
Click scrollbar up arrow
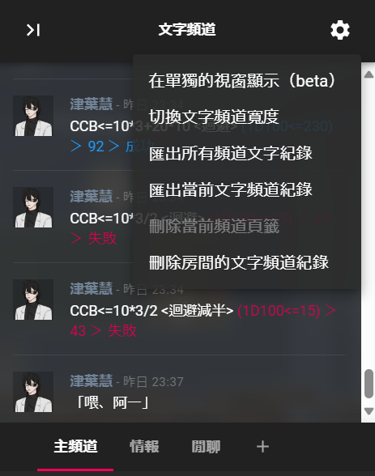(x=369, y=74)
